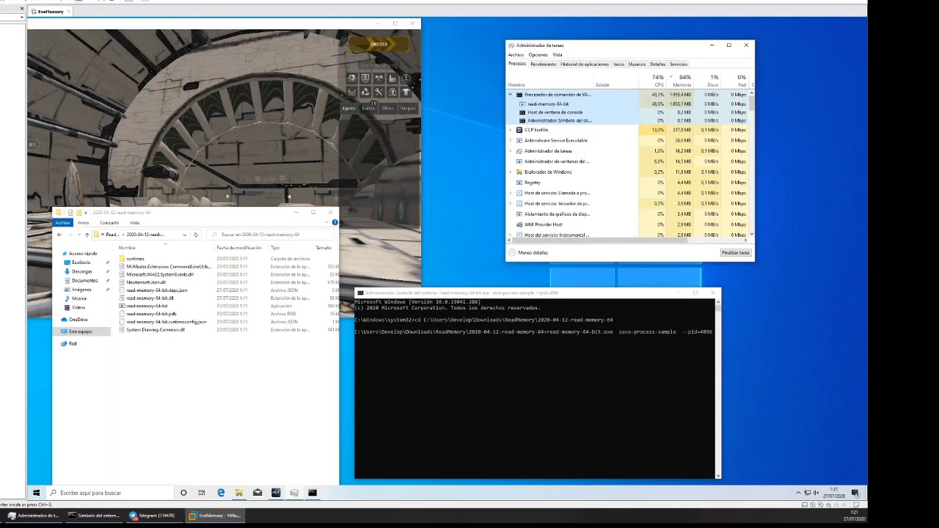Switch to the Historial de aplicaciones tab
The height and width of the screenshot is (528, 939).
[x=585, y=65]
